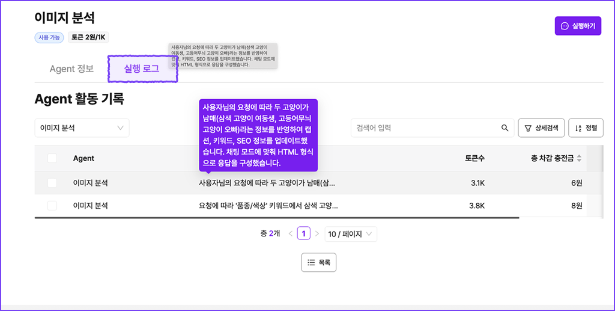This screenshot has width=615, height=311.
Task: Click the sort arrows on 총 차감 충전금 column
Action: pos(579,158)
